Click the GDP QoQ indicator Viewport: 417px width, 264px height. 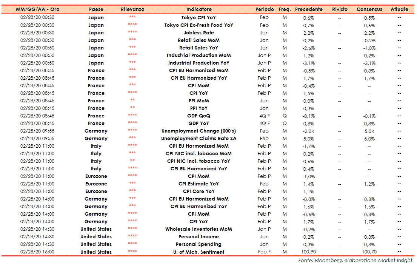(x=199, y=116)
